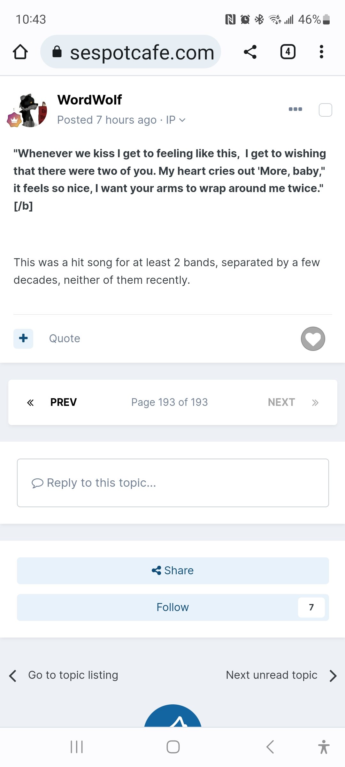Open the browser three-dot overflow menu

tap(321, 52)
